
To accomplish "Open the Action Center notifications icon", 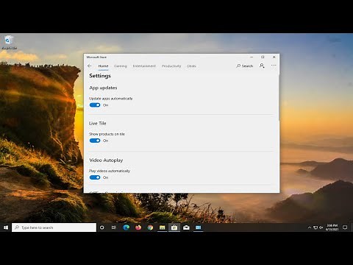I will (x=345, y=227).
